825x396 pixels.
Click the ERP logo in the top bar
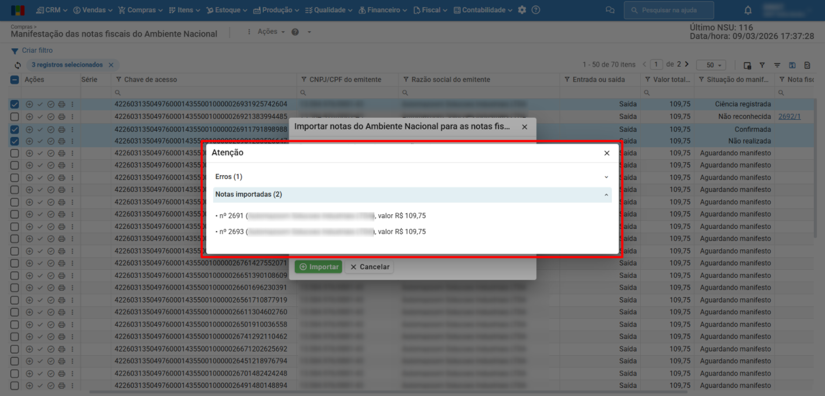(x=18, y=10)
